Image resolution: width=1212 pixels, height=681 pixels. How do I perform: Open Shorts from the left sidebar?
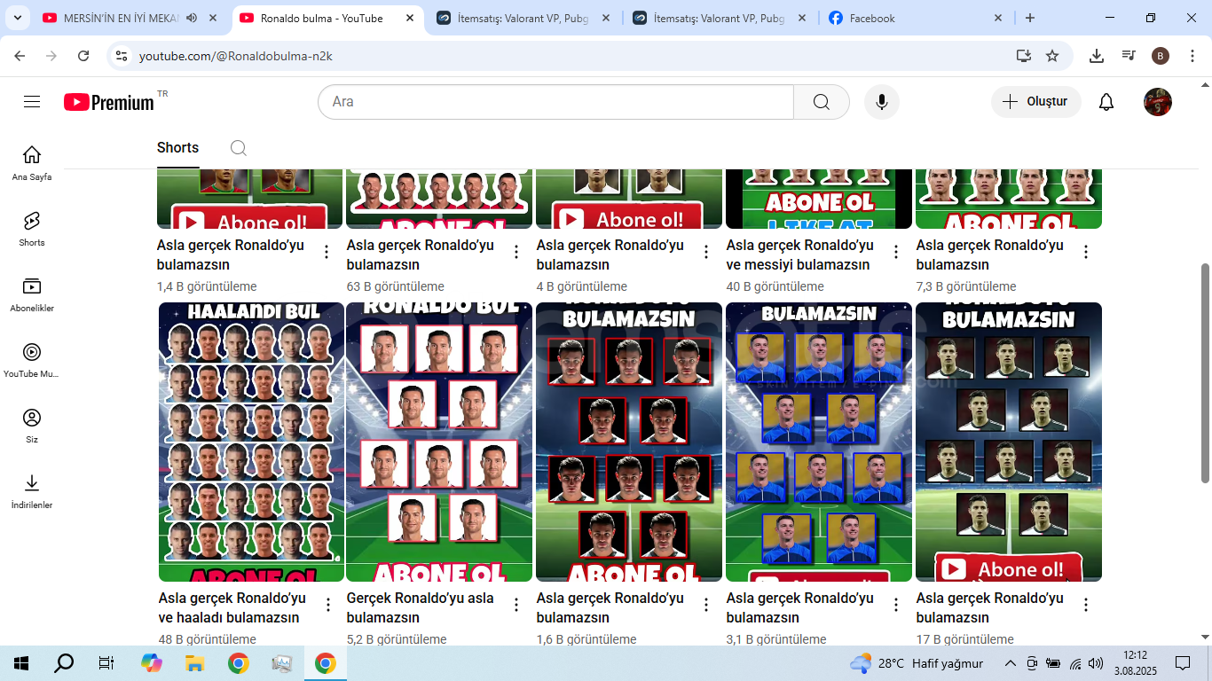click(x=32, y=229)
